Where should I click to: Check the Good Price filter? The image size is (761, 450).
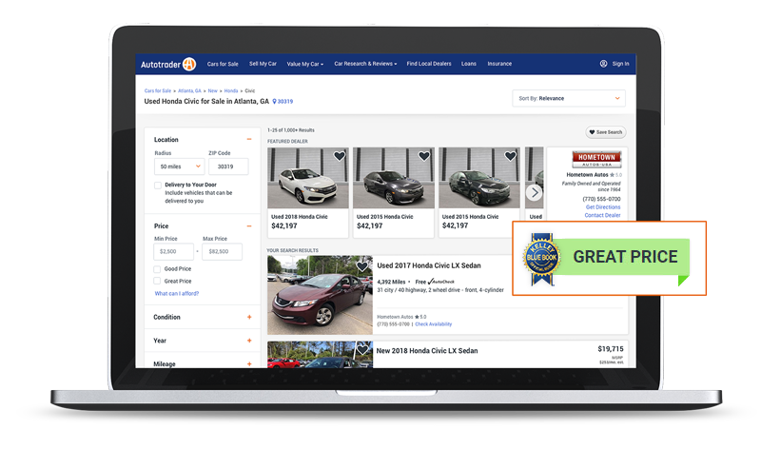click(157, 269)
